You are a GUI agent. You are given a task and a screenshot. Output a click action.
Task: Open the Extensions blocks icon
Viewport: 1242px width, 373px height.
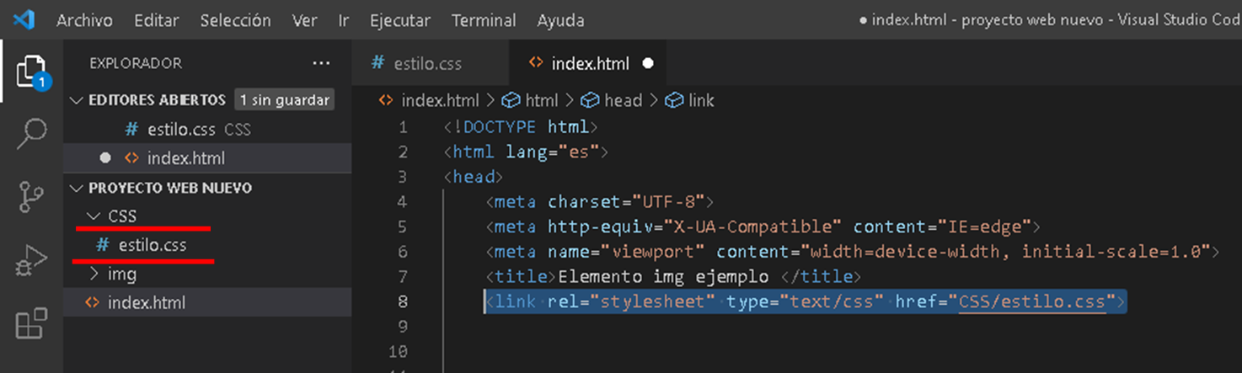click(32, 323)
